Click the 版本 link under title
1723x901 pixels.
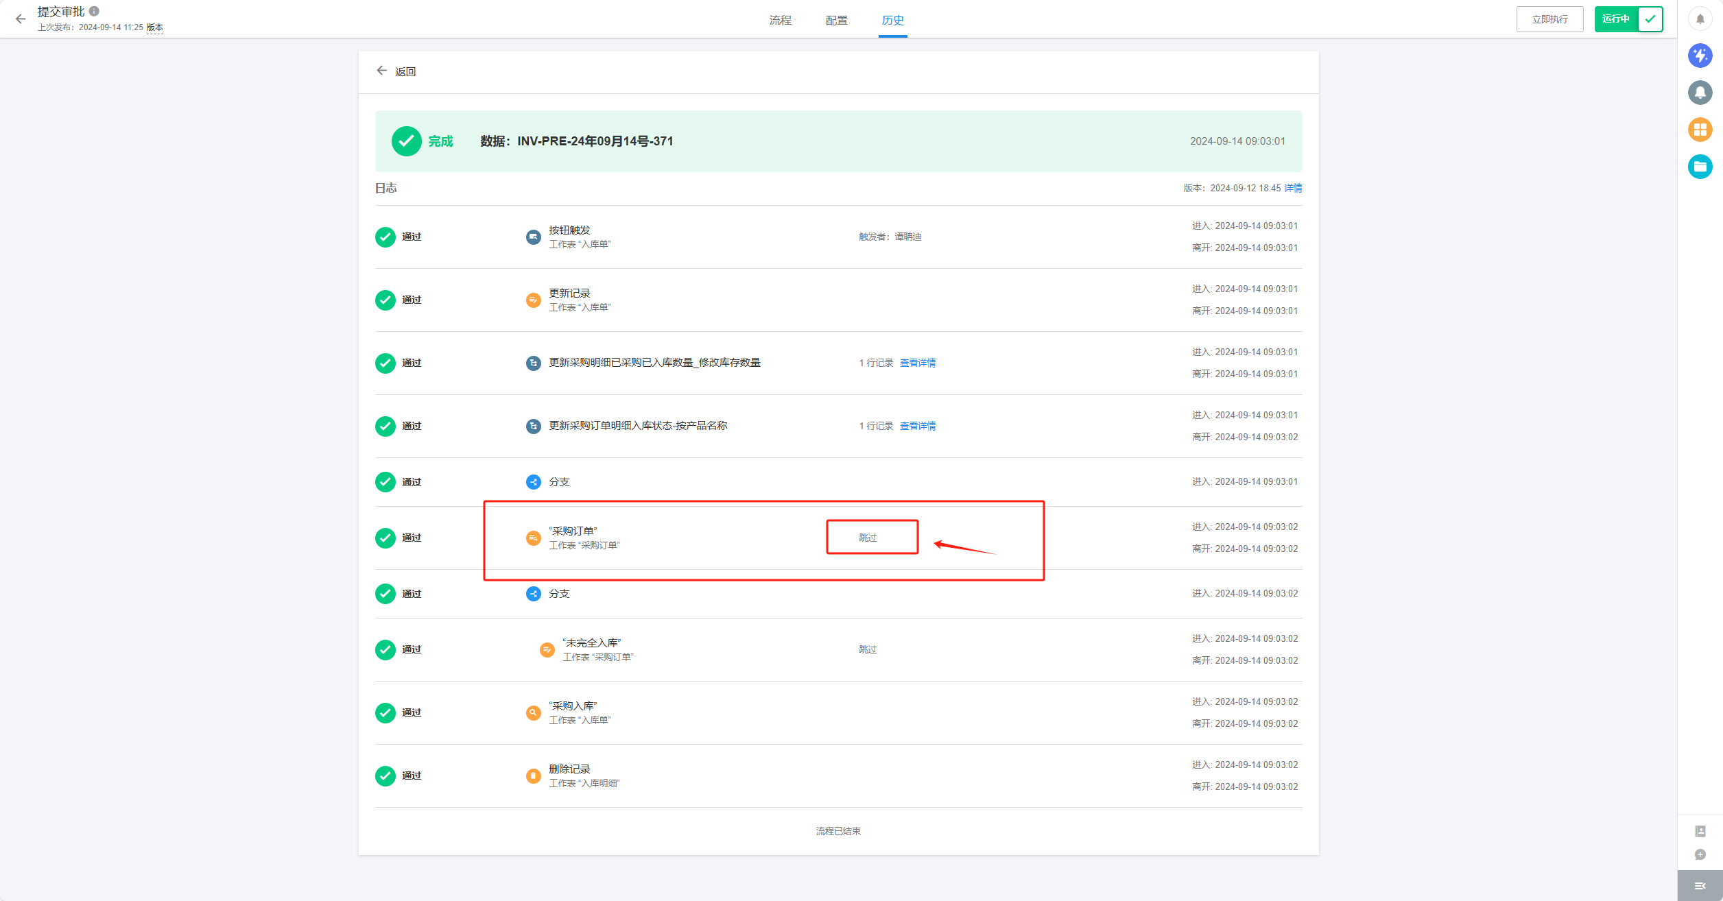155,27
